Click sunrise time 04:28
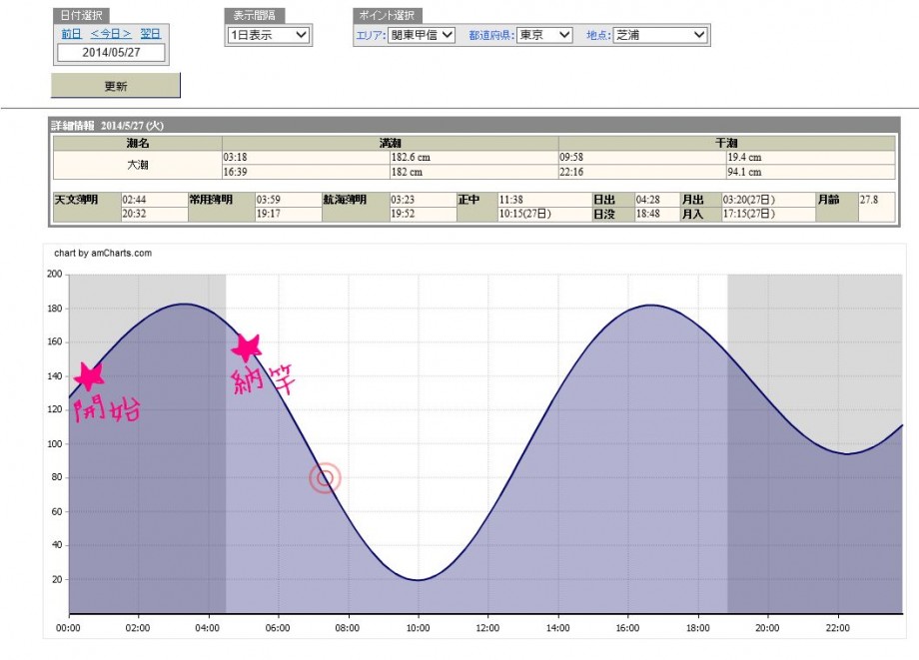Viewport: 919px width, 660px height. click(x=657, y=199)
